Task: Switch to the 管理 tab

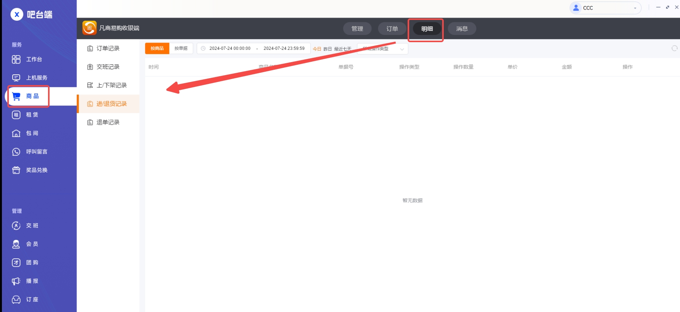Action: point(357,29)
